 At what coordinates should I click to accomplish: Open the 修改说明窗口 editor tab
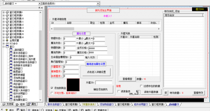(141, 104)
